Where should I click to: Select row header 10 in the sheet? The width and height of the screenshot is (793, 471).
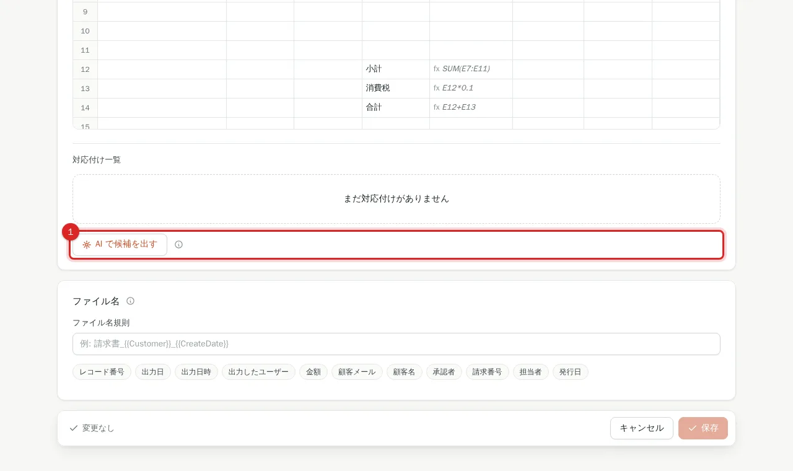[x=85, y=31]
